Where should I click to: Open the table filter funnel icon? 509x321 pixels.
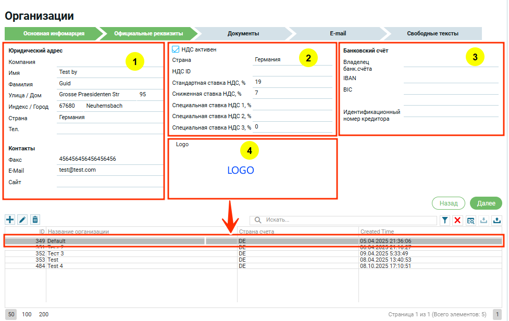point(445,221)
